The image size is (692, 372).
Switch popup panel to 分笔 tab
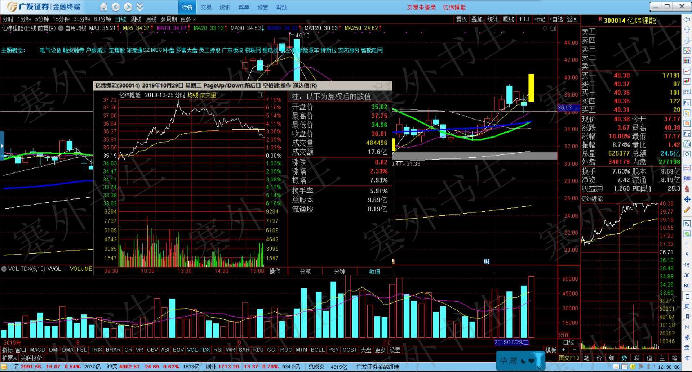(x=305, y=271)
